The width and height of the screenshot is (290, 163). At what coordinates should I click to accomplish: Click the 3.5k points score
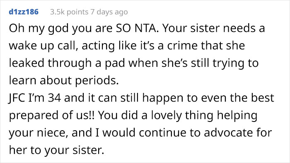pyautogui.click(x=69, y=12)
